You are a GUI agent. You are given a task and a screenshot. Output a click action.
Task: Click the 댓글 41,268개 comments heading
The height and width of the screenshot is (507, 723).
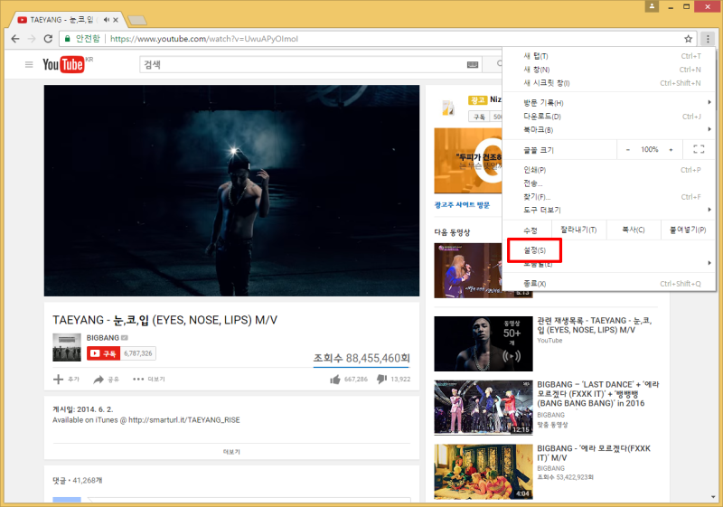click(78, 480)
